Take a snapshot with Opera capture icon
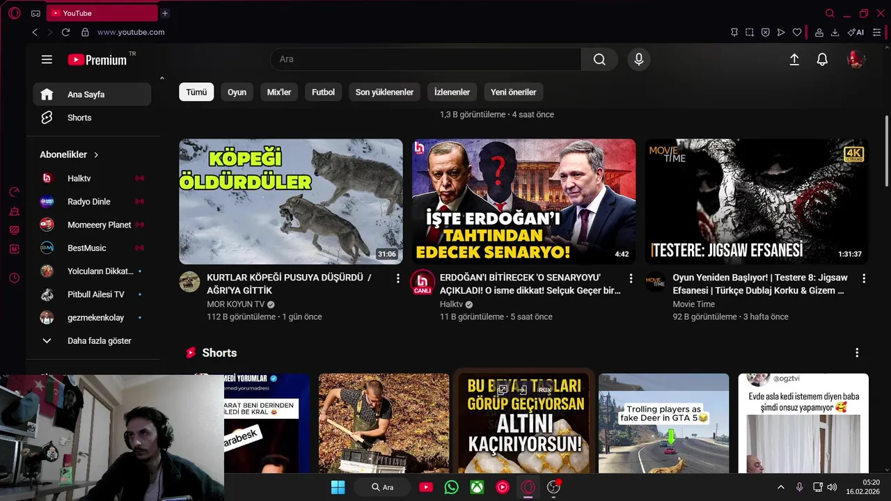The height and width of the screenshot is (501, 891). pyautogui.click(x=750, y=32)
